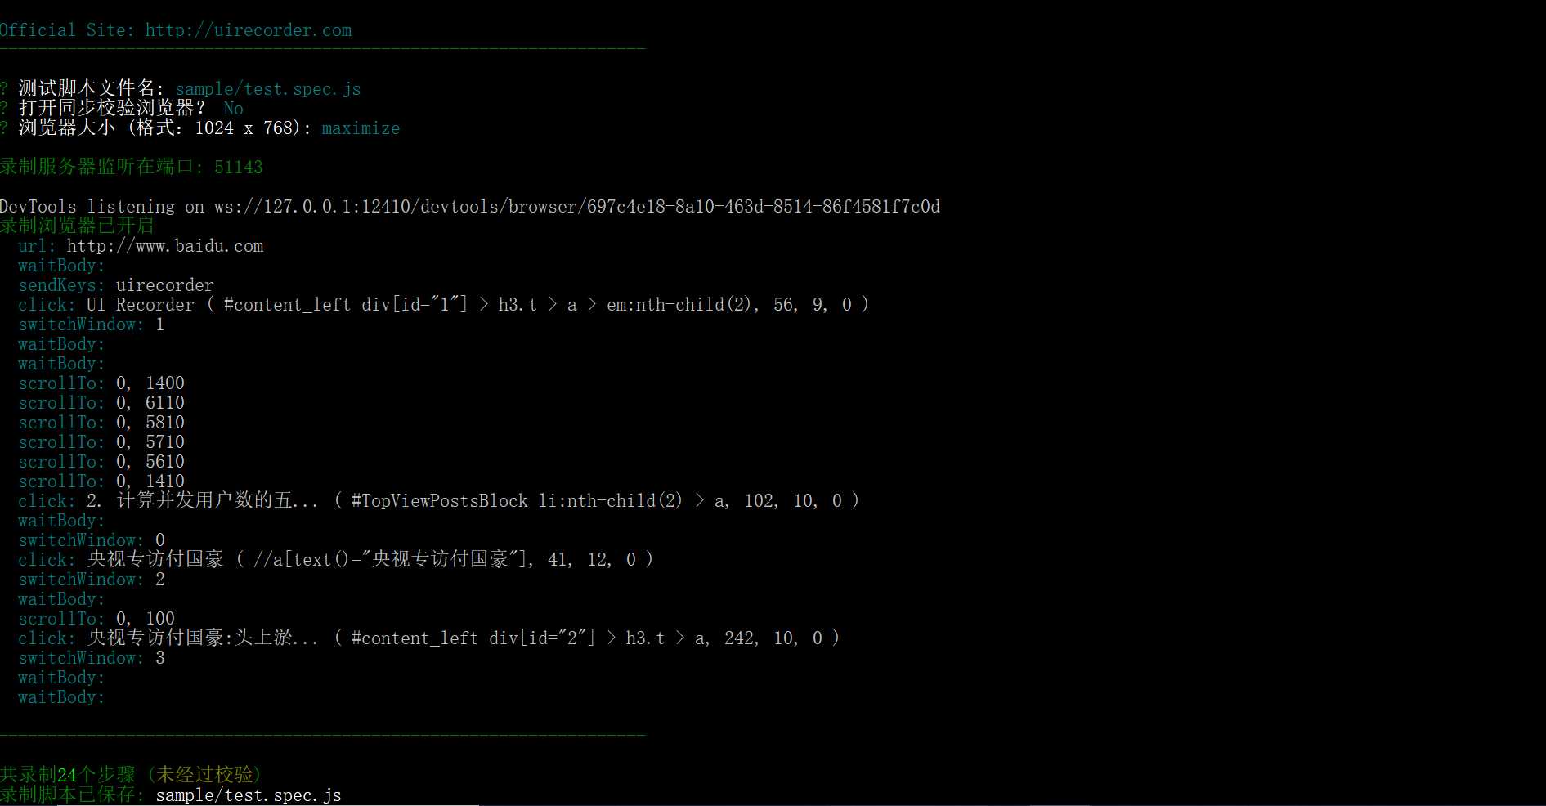This screenshot has width=1546, height=806.
Task: Click the 'scrollTo: 0, 5710' line
Action: click(101, 442)
